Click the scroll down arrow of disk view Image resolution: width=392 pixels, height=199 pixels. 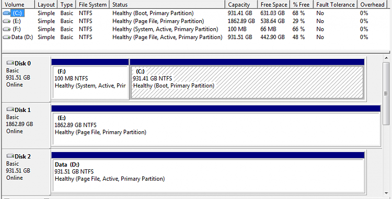coord(386,193)
